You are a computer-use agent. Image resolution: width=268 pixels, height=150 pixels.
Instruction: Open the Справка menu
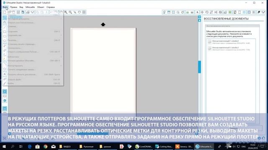pyautogui.click(x=51, y=7)
